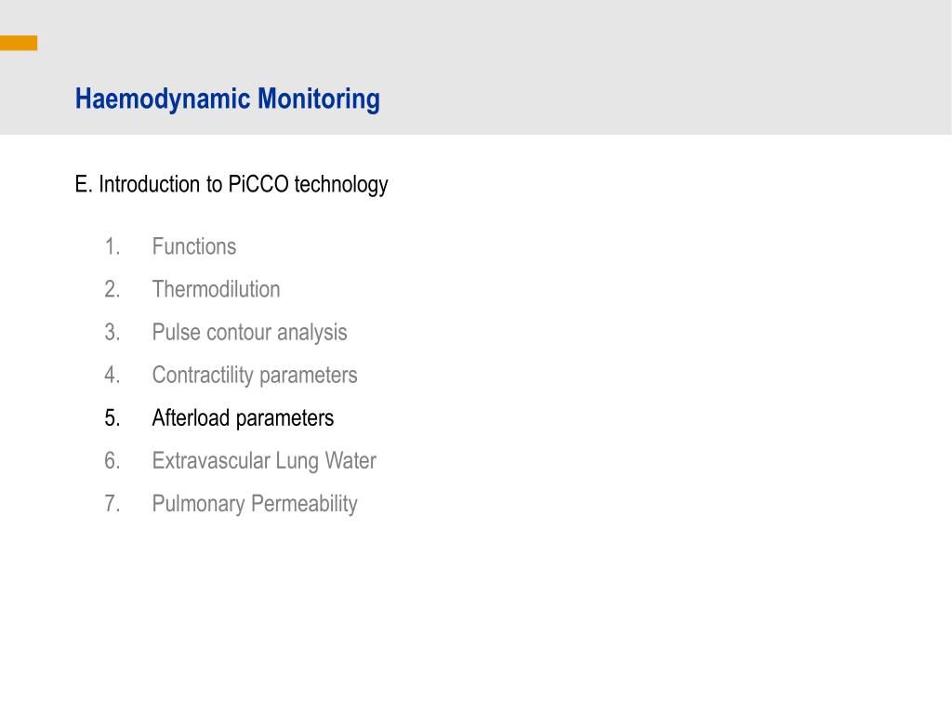Click list number 2 beside Thermodilution
The width and height of the screenshot is (952, 714).
point(112,289)
